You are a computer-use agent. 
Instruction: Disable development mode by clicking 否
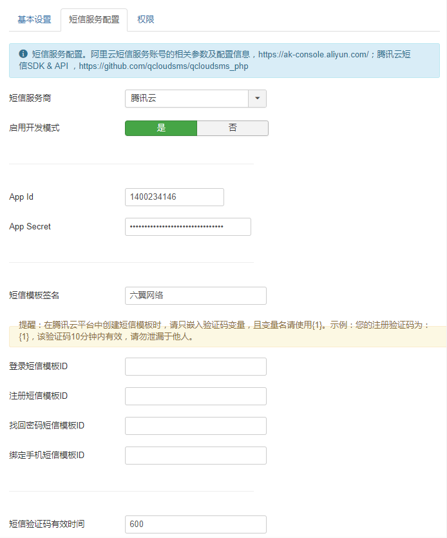233,128
